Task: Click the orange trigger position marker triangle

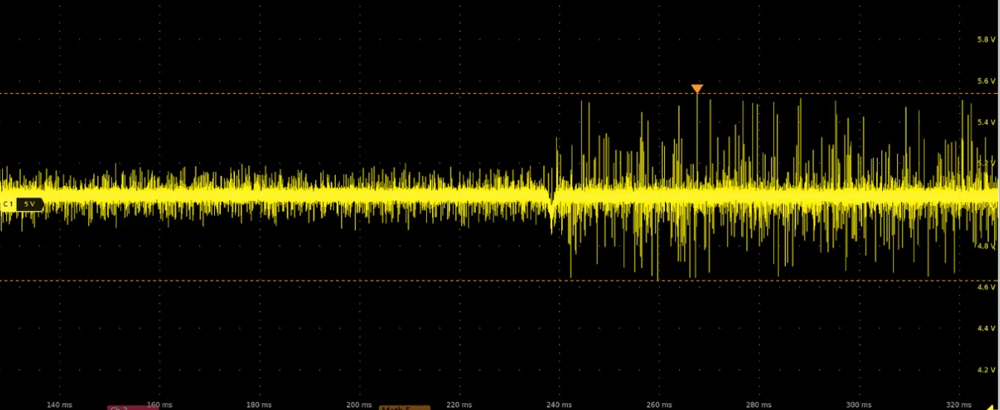Action: pyautogui.click(x=696, y=89)
